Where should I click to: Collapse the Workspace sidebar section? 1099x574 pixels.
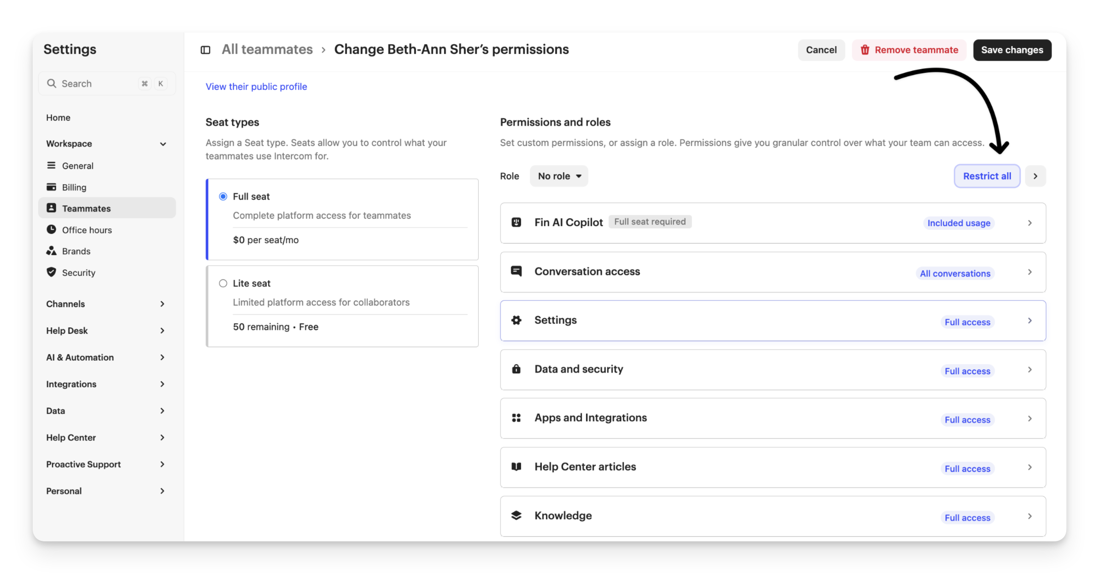point(163,144)
